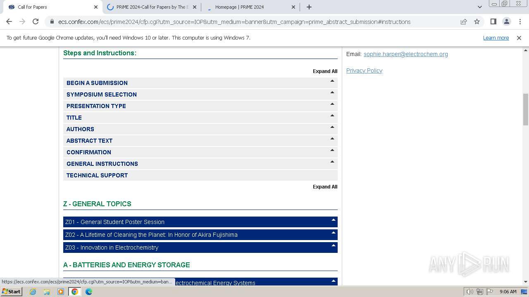Open the Action Center flag icon
529x297 pixels.
click(489, 292)
